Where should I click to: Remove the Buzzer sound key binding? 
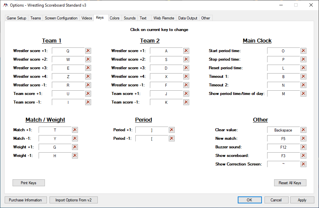pyautogui.click(x=303, y=147)
